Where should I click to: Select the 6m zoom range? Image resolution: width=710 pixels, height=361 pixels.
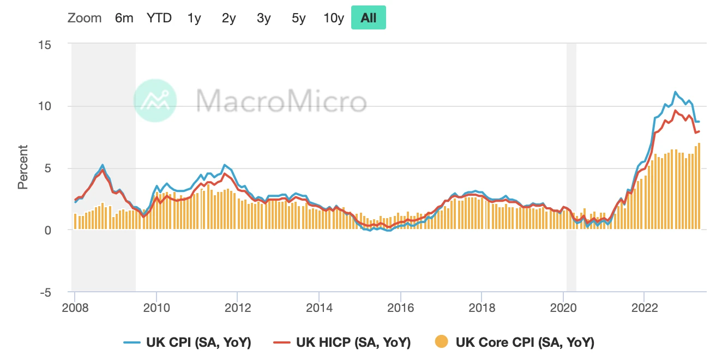click(124, 18)
